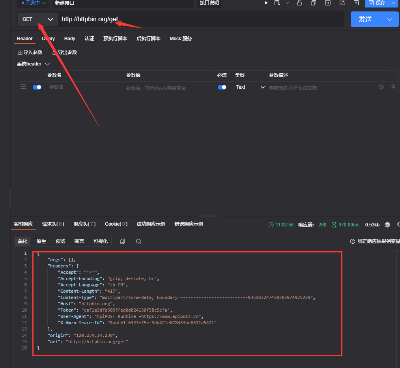Image resolution: width=400 pixels, height=368 pixels.
Task: Switch to the Body tab
Action: [x=70, y=39]
